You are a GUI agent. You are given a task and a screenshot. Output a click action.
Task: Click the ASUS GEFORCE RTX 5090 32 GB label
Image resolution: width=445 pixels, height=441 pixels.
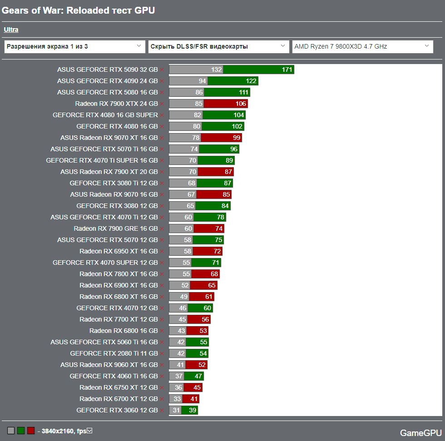point(108,69)
